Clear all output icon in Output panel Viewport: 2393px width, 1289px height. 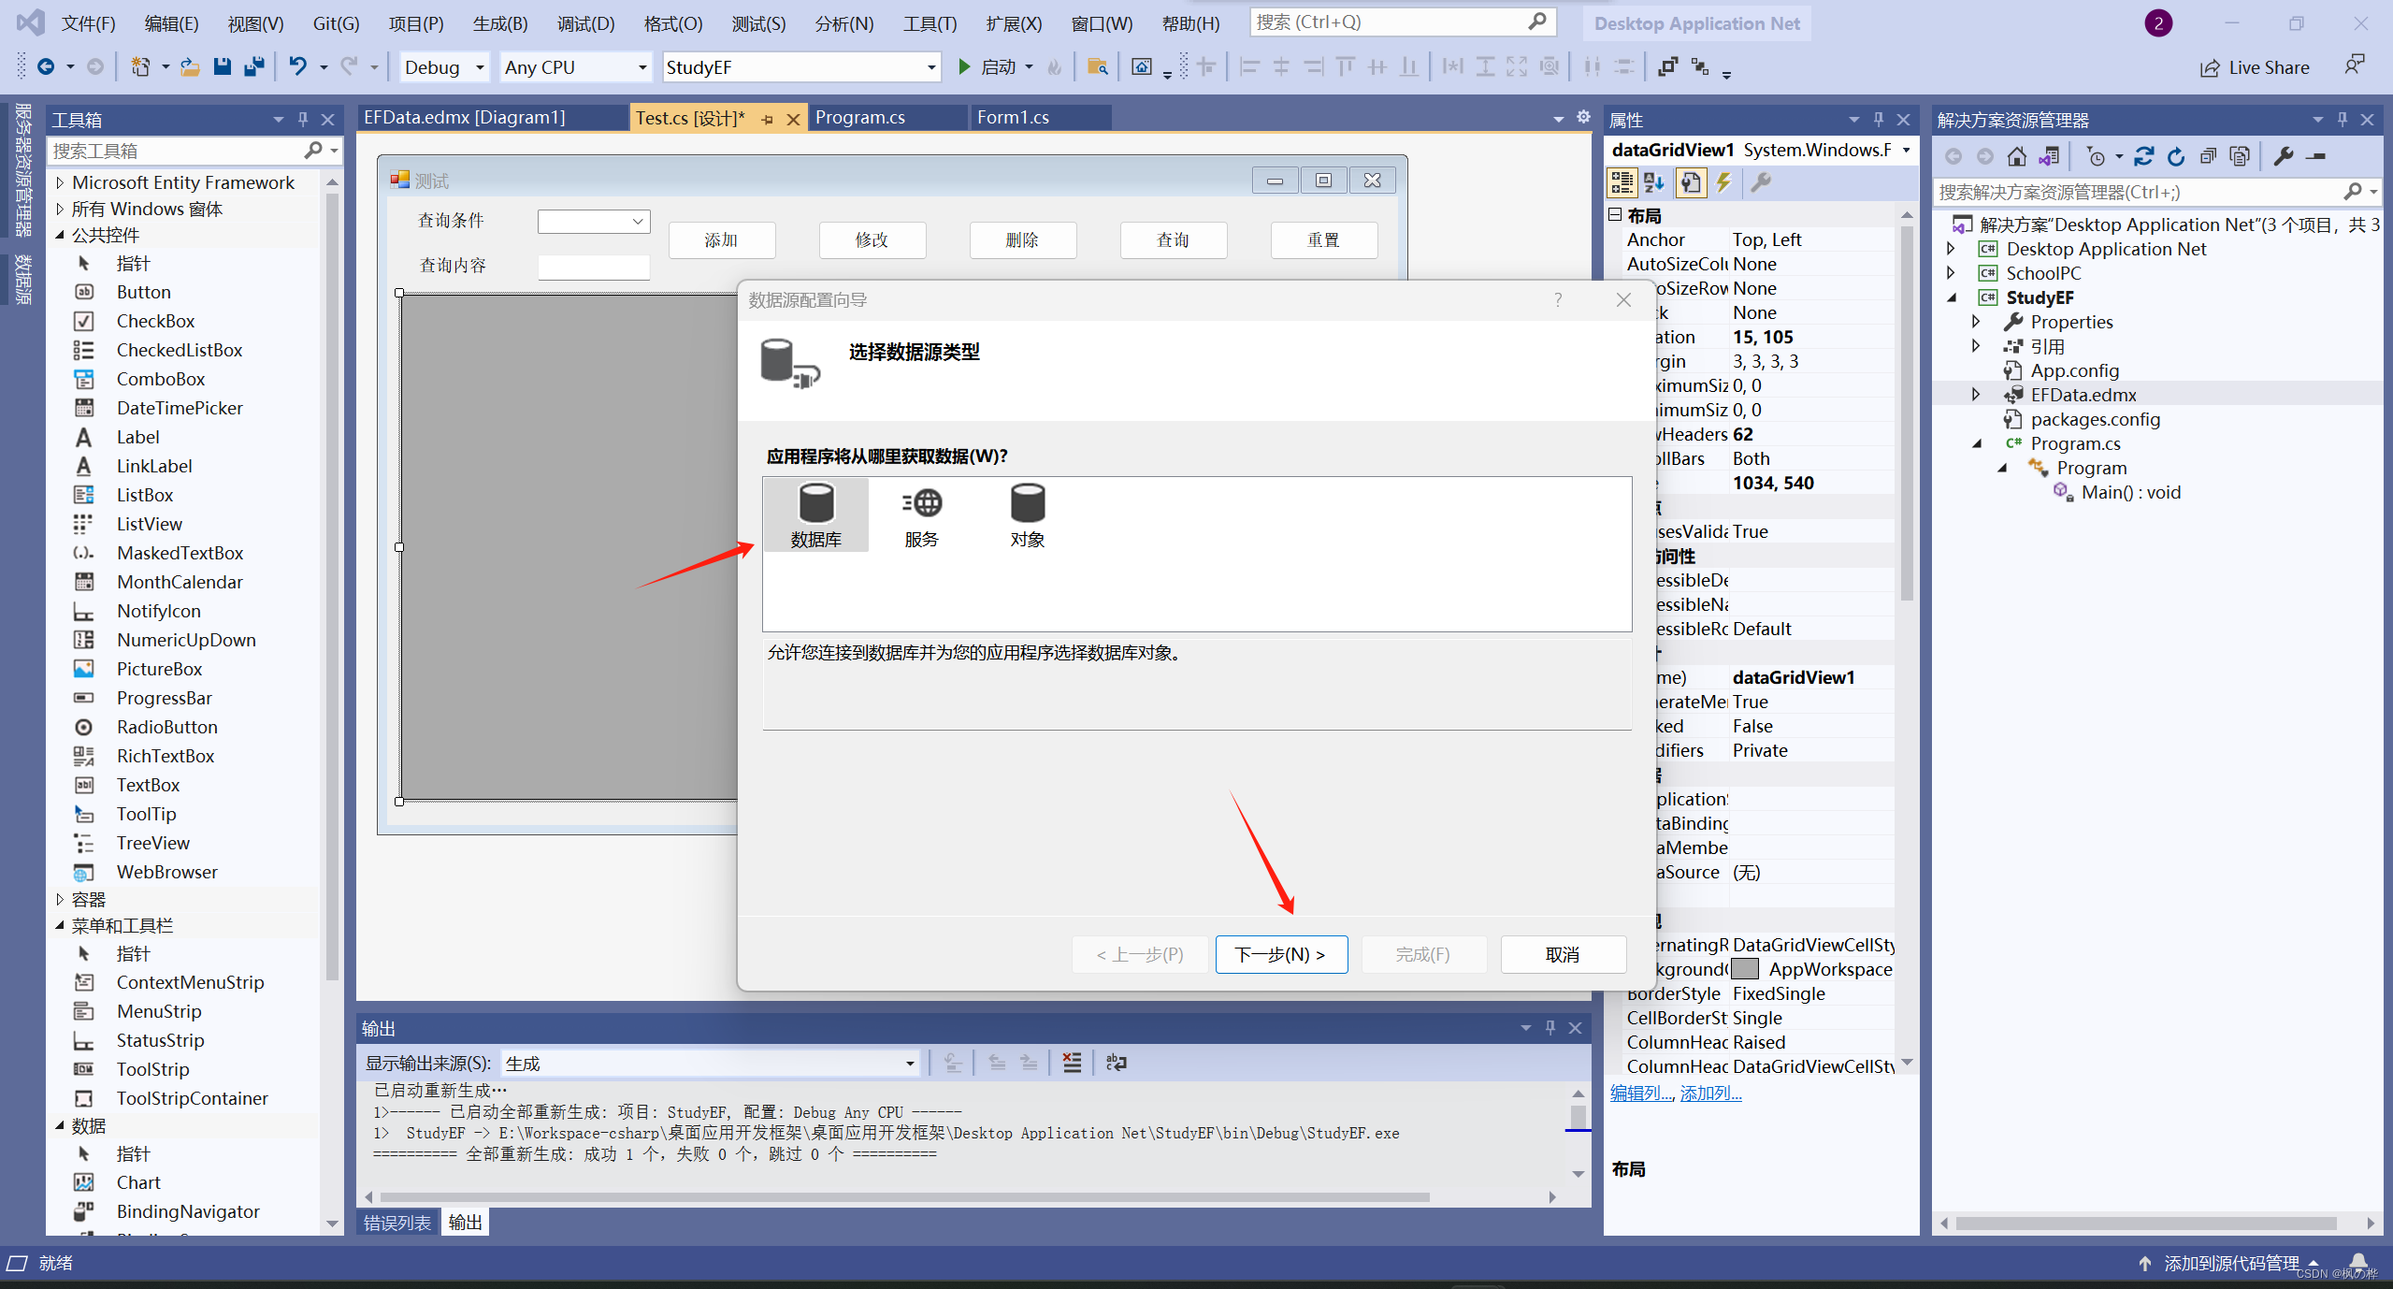(x=1072, y=1063)
